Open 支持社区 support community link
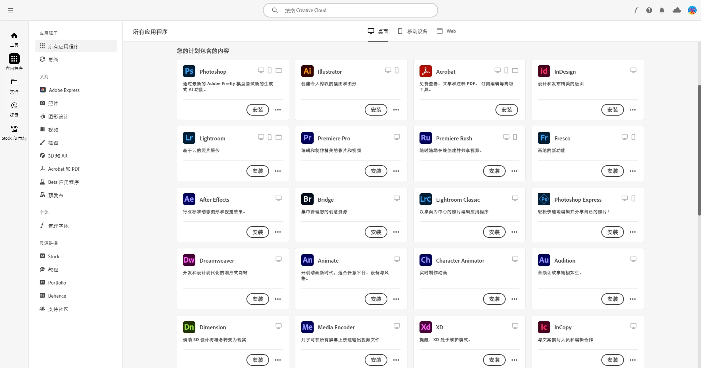Viewport: 701px width, 368px height. pos(76,309)
